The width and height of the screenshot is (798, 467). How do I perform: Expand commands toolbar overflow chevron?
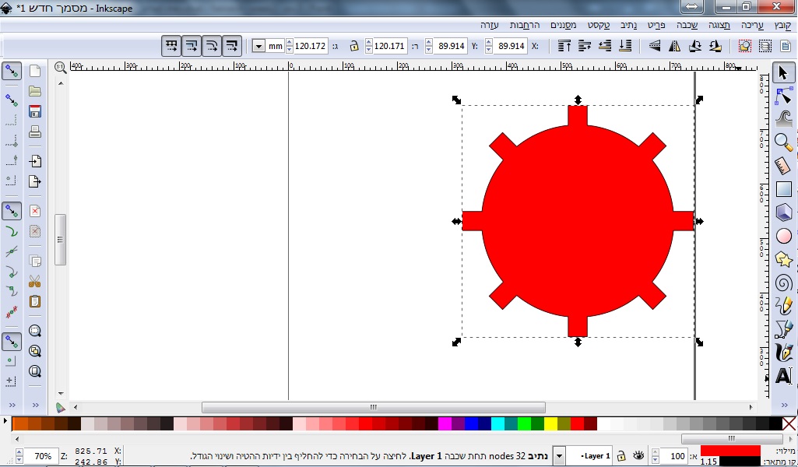pos(35,405)
